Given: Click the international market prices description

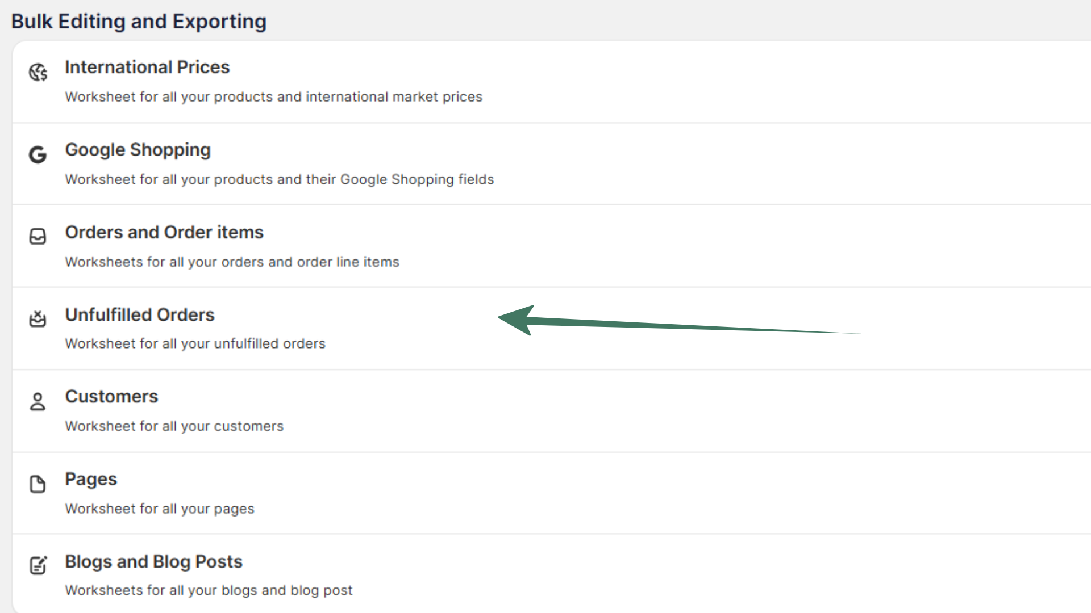Looking at the screenshot, I should (x=273, y=97).
